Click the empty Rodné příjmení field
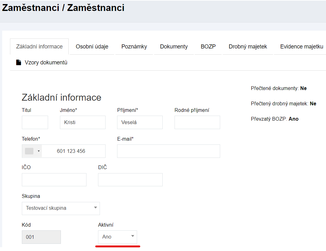The image size is (326, 251). pos(197,122)
